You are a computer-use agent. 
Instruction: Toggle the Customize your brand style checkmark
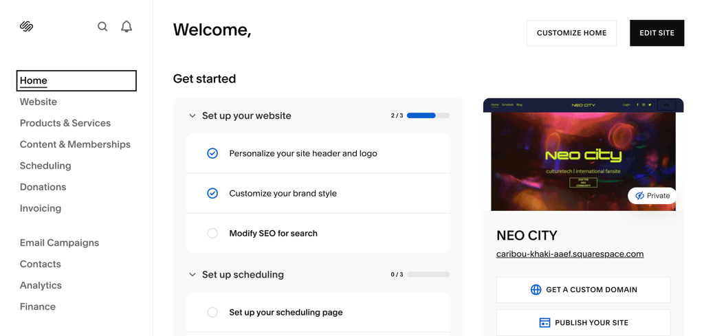click(x=212, y=193)
